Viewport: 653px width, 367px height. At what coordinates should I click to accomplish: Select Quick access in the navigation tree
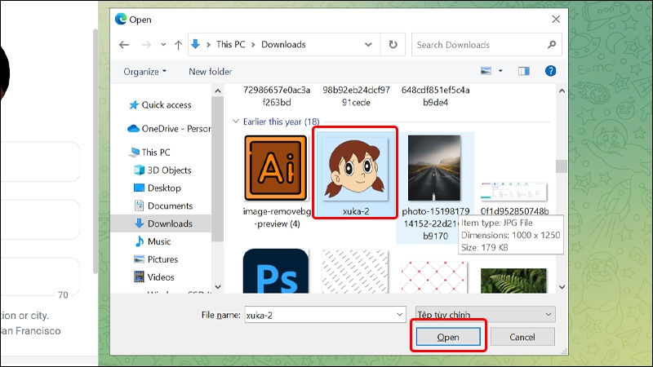click(160, 105)
